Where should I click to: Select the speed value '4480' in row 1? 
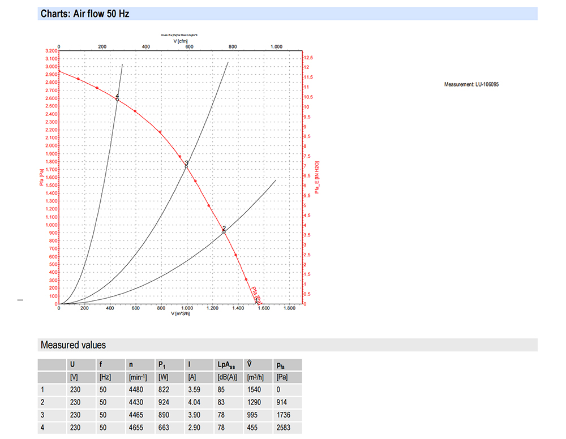tap(136, 390)
